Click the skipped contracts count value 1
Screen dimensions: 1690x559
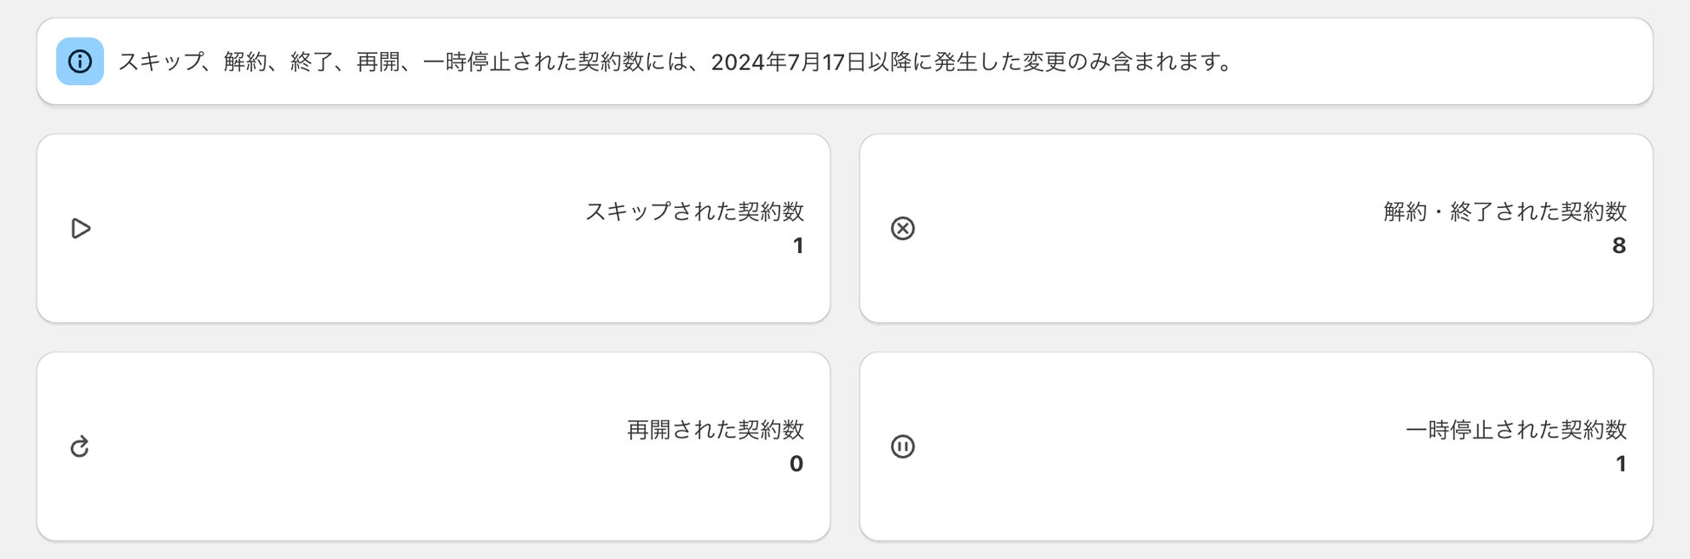pos(798,246)
